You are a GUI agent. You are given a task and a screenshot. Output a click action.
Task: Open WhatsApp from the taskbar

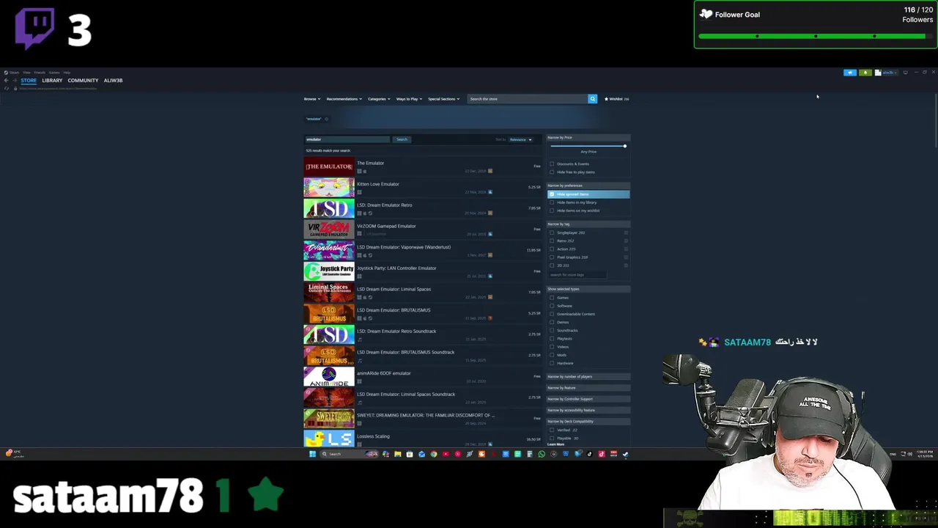pyautogui.click(x=542, y=454)
